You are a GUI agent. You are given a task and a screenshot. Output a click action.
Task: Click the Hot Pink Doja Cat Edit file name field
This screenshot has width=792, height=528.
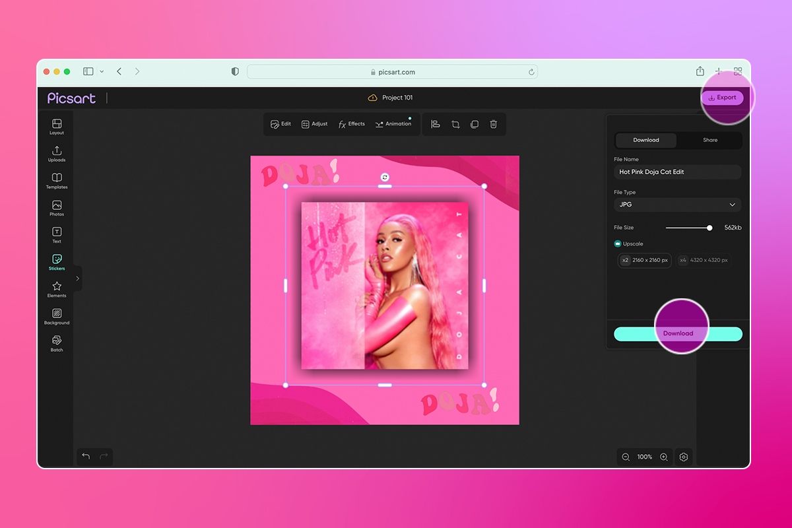click(x=677, y=172)
